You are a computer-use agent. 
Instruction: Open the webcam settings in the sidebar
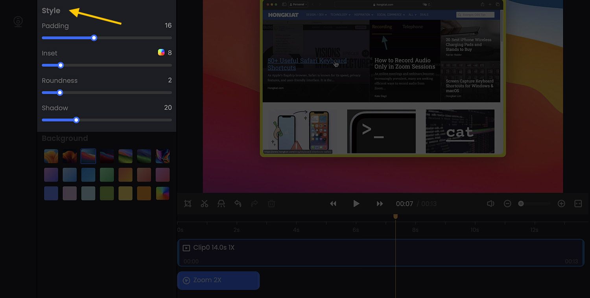pyautogui.click(x=18, y=22)
